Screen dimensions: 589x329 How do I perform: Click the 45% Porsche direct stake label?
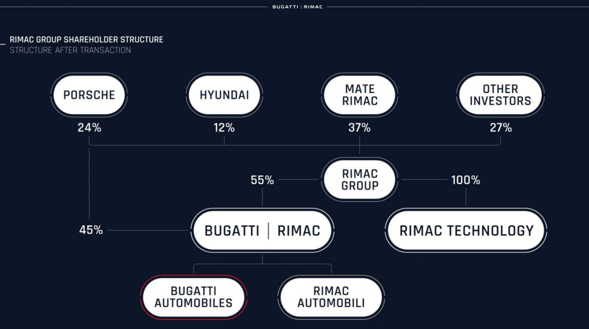click(91, 230)
